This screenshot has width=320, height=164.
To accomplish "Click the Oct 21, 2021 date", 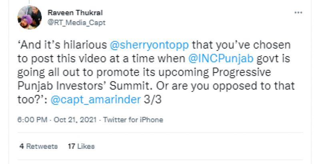I will [x=75, y=120].
